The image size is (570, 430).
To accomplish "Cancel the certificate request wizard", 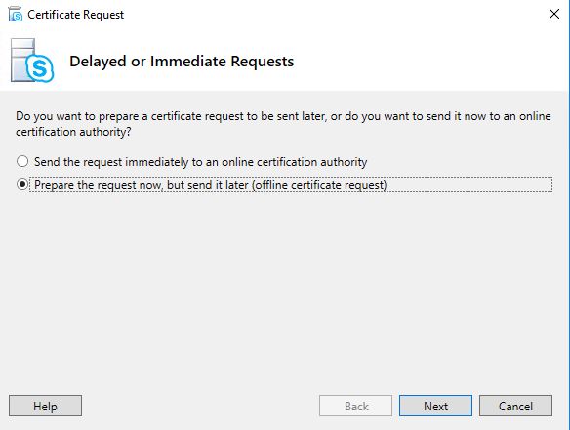I will coord(515,406).
